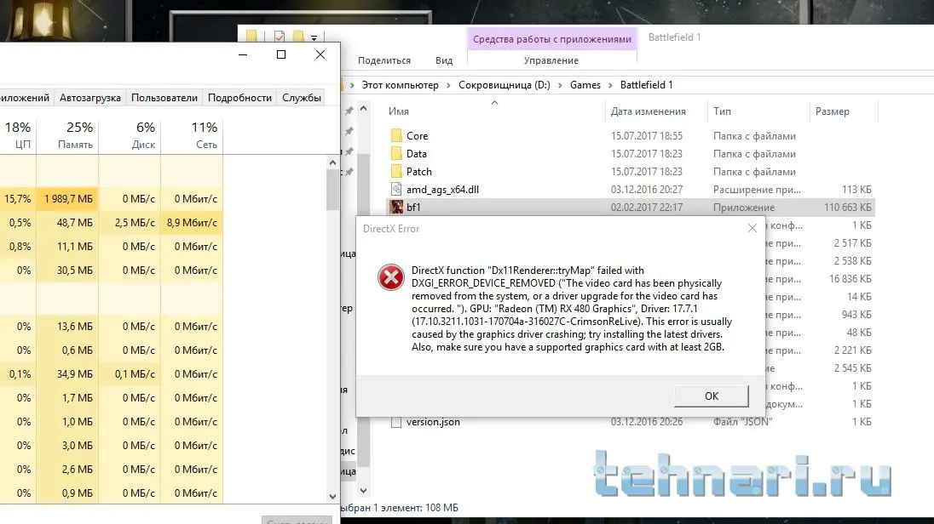
Task: Click Этот компьютер in the address breadcrumb
Action: [401, 85]
